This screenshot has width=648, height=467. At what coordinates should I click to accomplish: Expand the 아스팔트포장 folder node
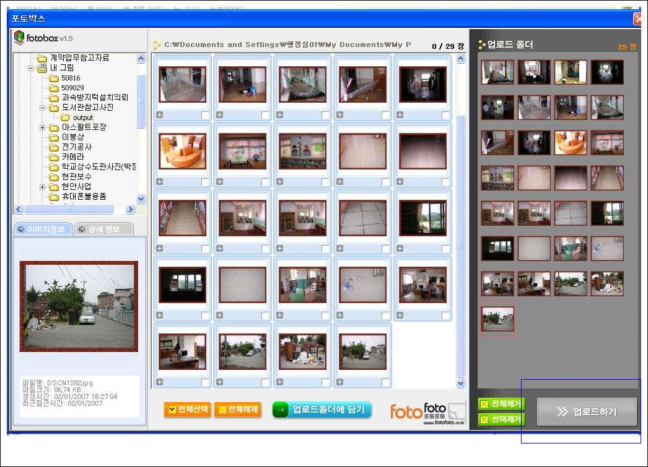tap(42, 127)
